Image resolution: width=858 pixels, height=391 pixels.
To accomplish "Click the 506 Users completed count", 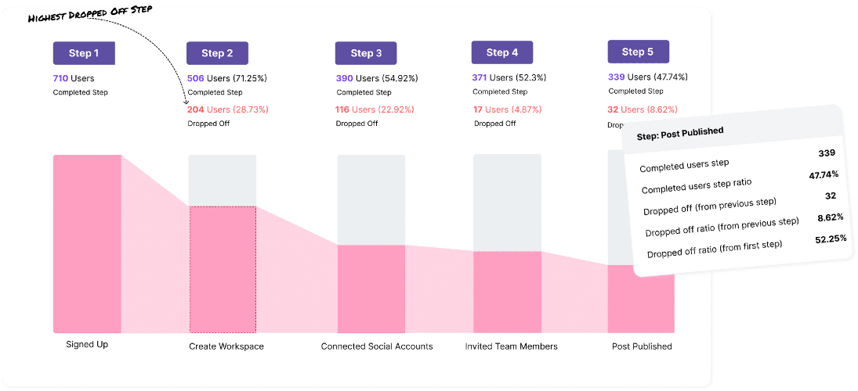I will [x=227, y=78].
